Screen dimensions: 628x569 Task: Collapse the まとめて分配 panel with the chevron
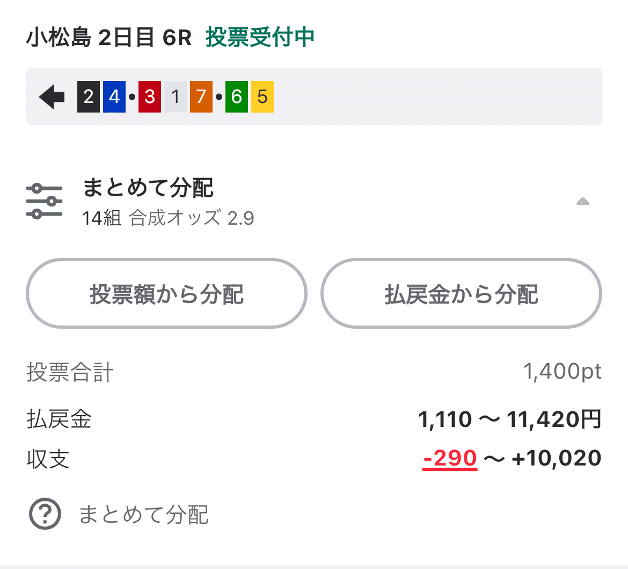[x=582, y=201]
